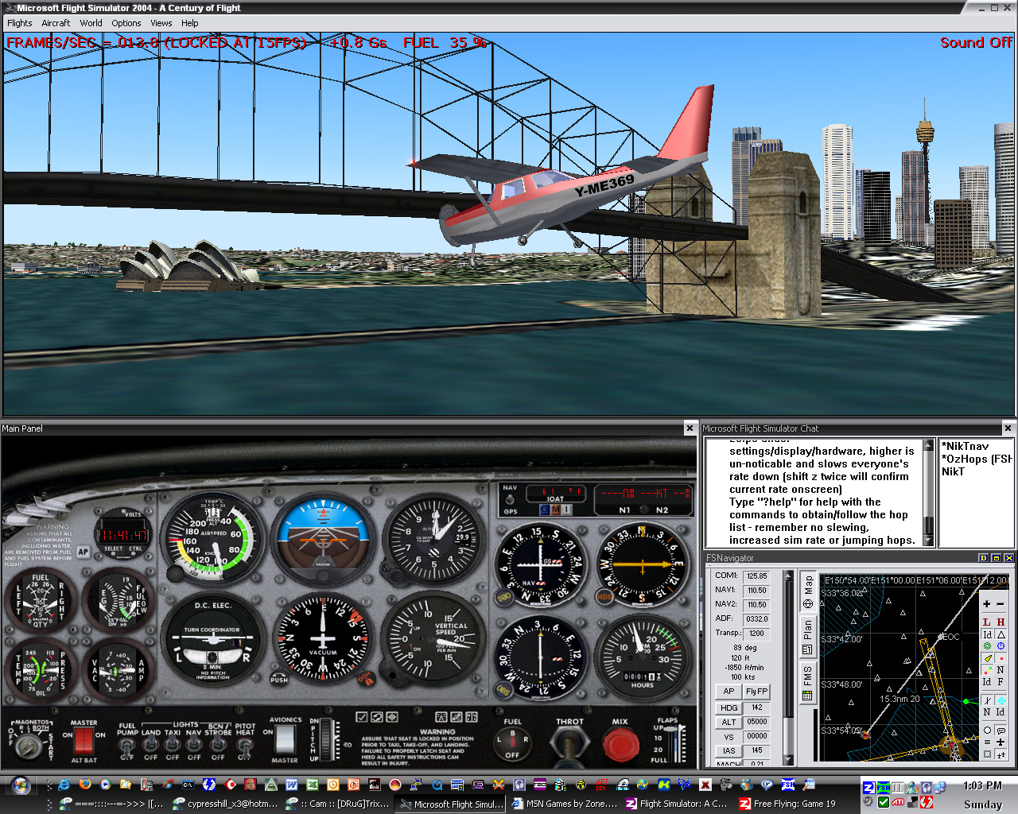Toggle the Fuel Pump switch
Viewport: 1018px width, 814px height.
pyautogui.click(x=126, y=746)
